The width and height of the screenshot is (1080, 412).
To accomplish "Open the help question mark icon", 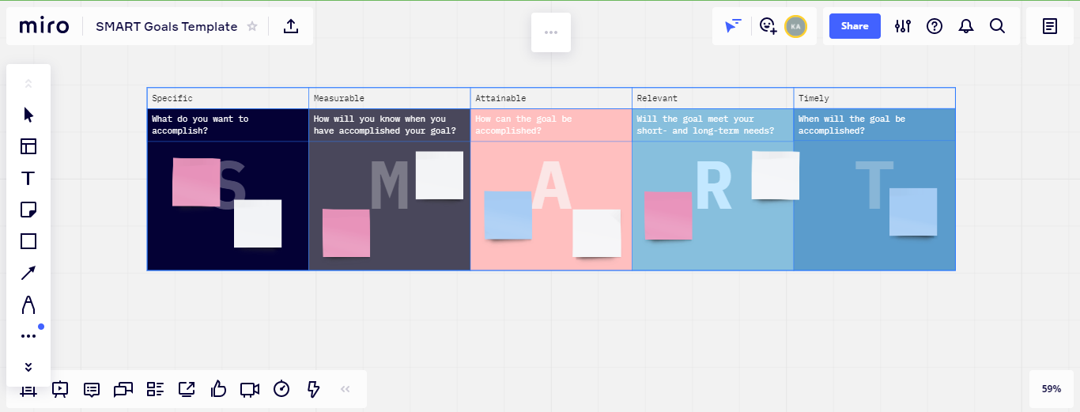I will (935, 26).
